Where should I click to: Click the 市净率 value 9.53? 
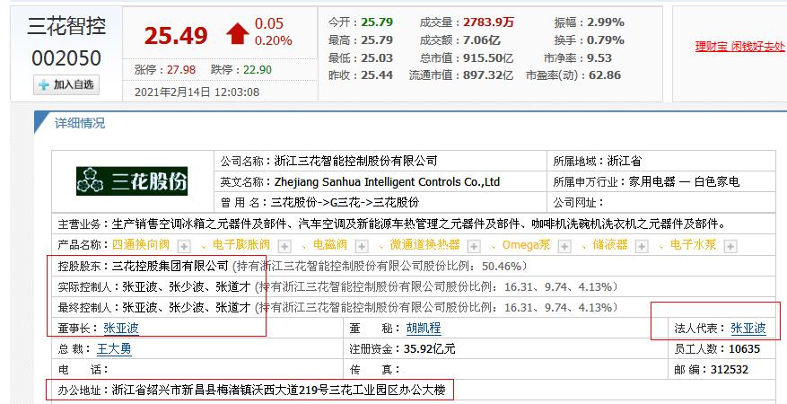click(x=599, y=57)
